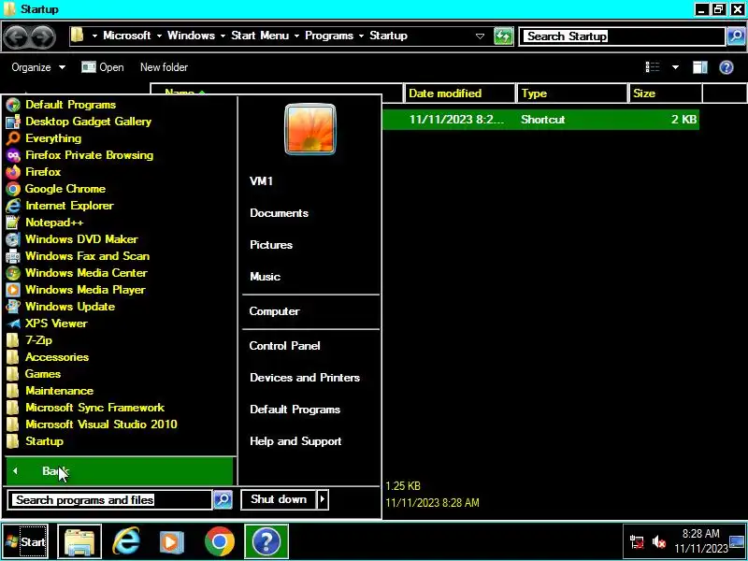Screen dimensions: 748x561
Task: Open Music from the Start menu
Action: point(265,277)
